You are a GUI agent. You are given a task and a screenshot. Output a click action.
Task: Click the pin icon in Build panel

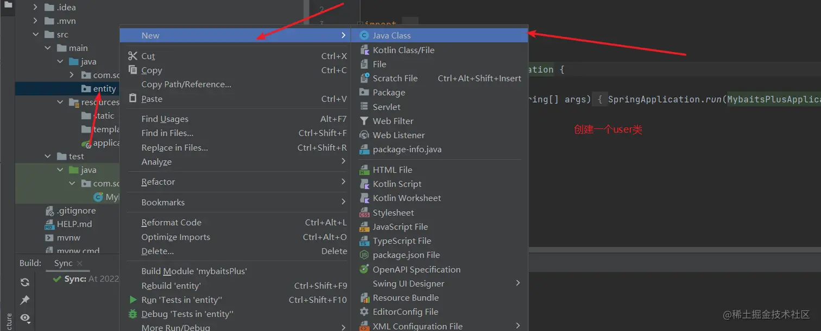coord(25,300)
